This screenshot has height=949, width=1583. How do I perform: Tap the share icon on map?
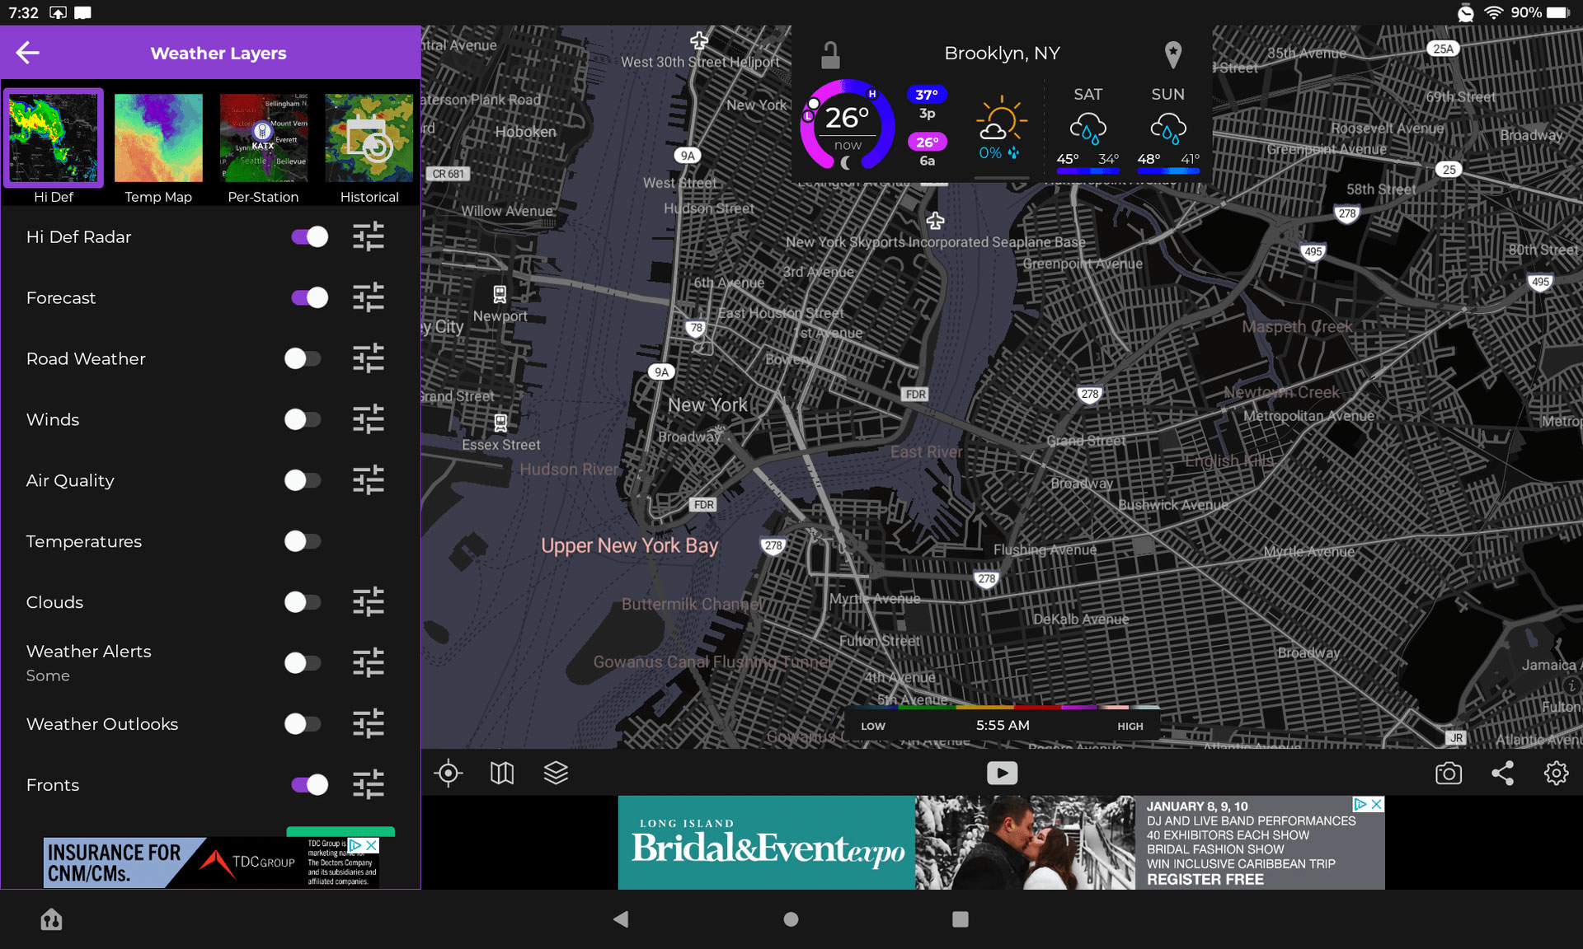(x=1501, y=773)
